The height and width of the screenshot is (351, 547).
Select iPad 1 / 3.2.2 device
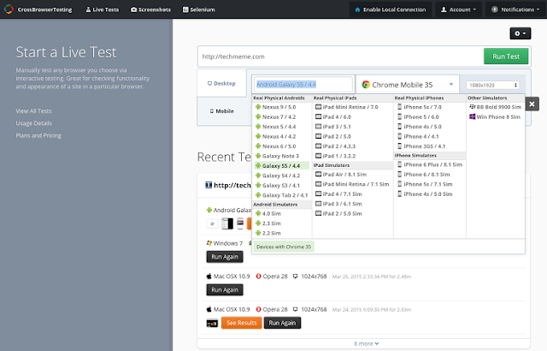coord(335,156)
